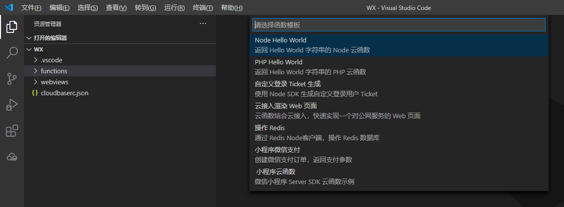The image size is (564, 207).
Task: Expand the .vscode folder chevron
Action: [35, 60]
